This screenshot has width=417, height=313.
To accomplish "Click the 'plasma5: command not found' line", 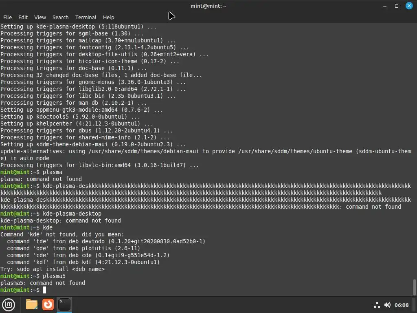I will (x=42, y=283).
